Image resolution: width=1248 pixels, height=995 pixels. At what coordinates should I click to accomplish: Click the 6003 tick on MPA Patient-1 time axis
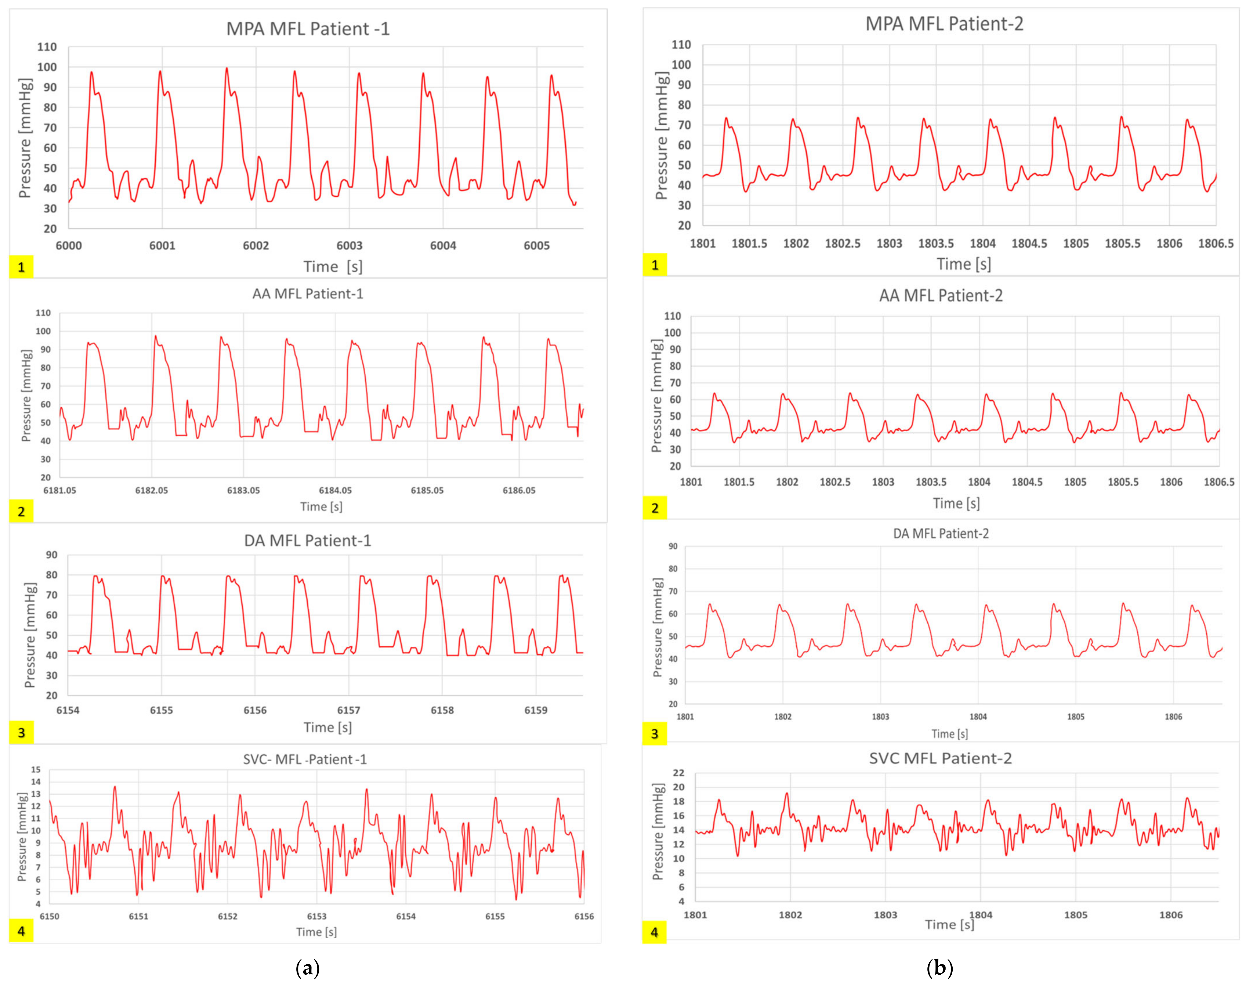349,245
